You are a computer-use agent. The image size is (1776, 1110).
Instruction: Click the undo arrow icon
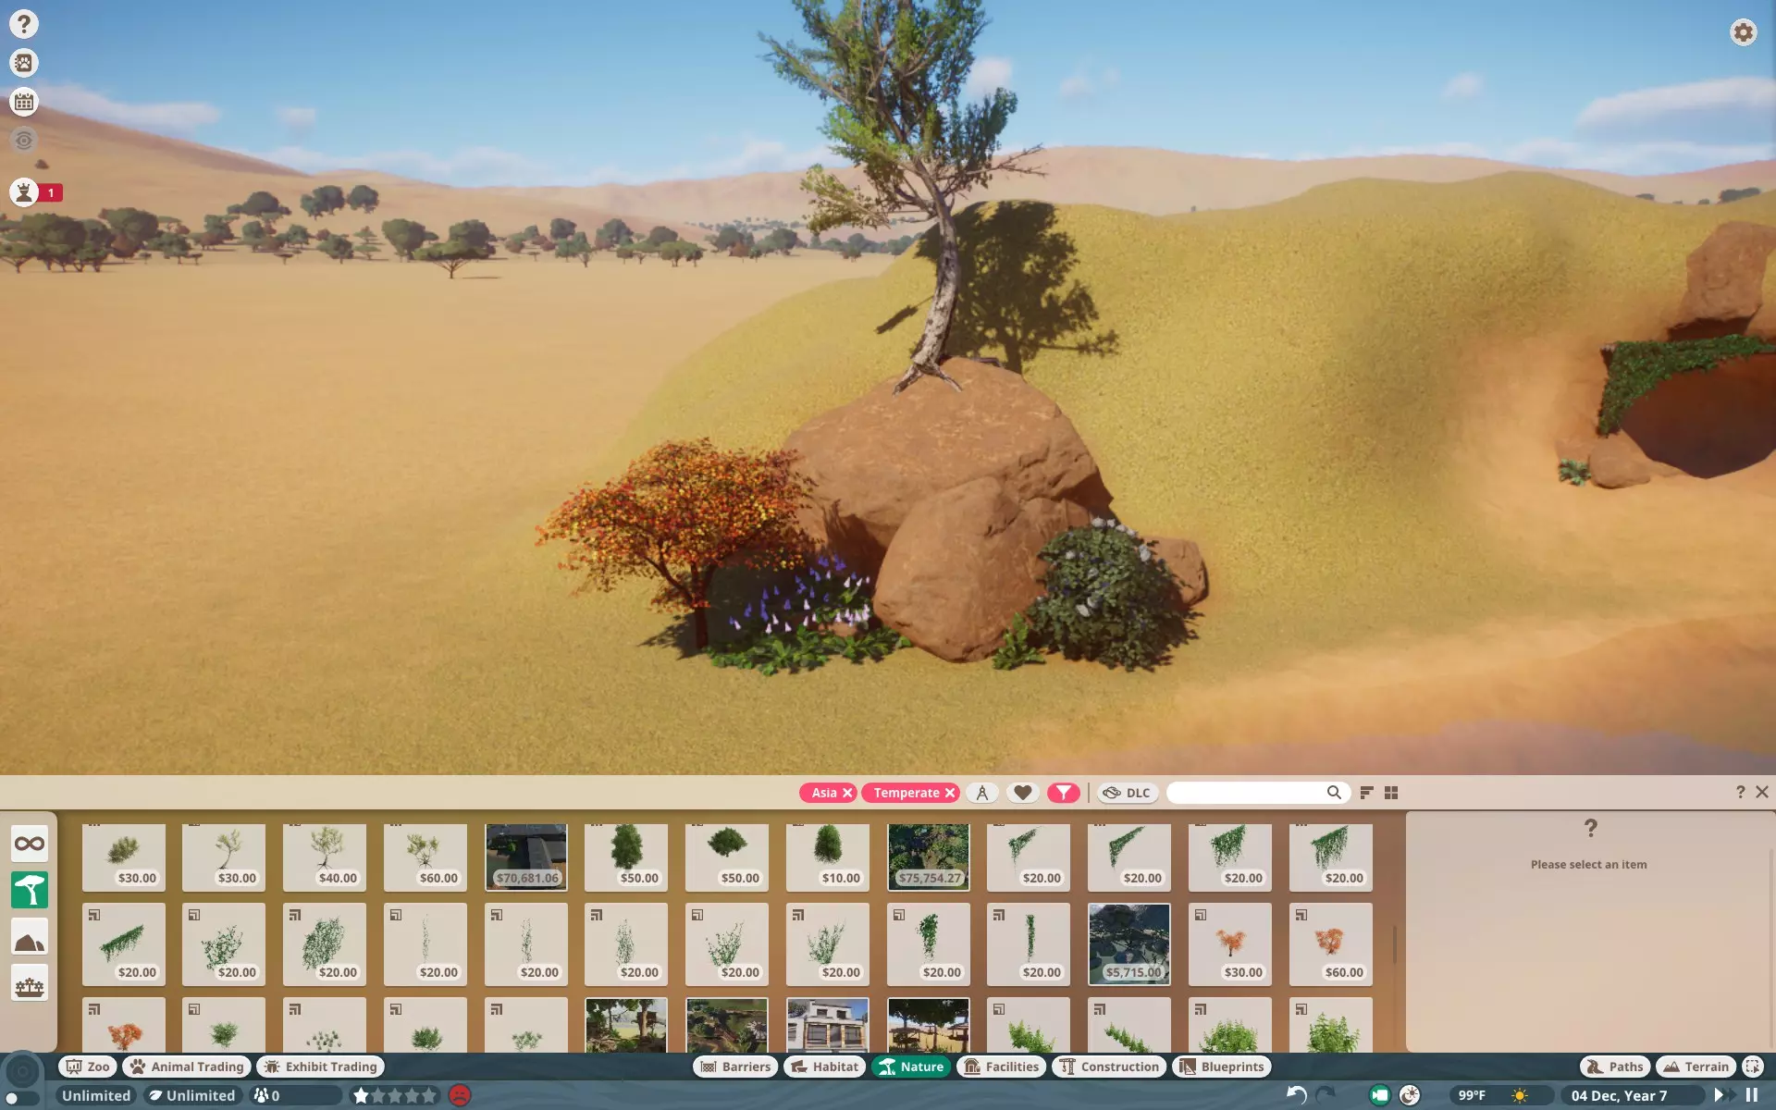pyautogui.click(x=1296, y=1095)
